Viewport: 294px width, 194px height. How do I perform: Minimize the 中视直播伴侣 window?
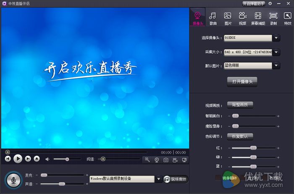click(x=279, y=3)
